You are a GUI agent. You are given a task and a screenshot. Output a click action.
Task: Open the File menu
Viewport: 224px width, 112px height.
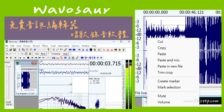[6, 46]
